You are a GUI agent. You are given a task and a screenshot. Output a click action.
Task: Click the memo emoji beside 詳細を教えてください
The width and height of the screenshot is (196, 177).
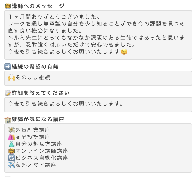(8, 93)
